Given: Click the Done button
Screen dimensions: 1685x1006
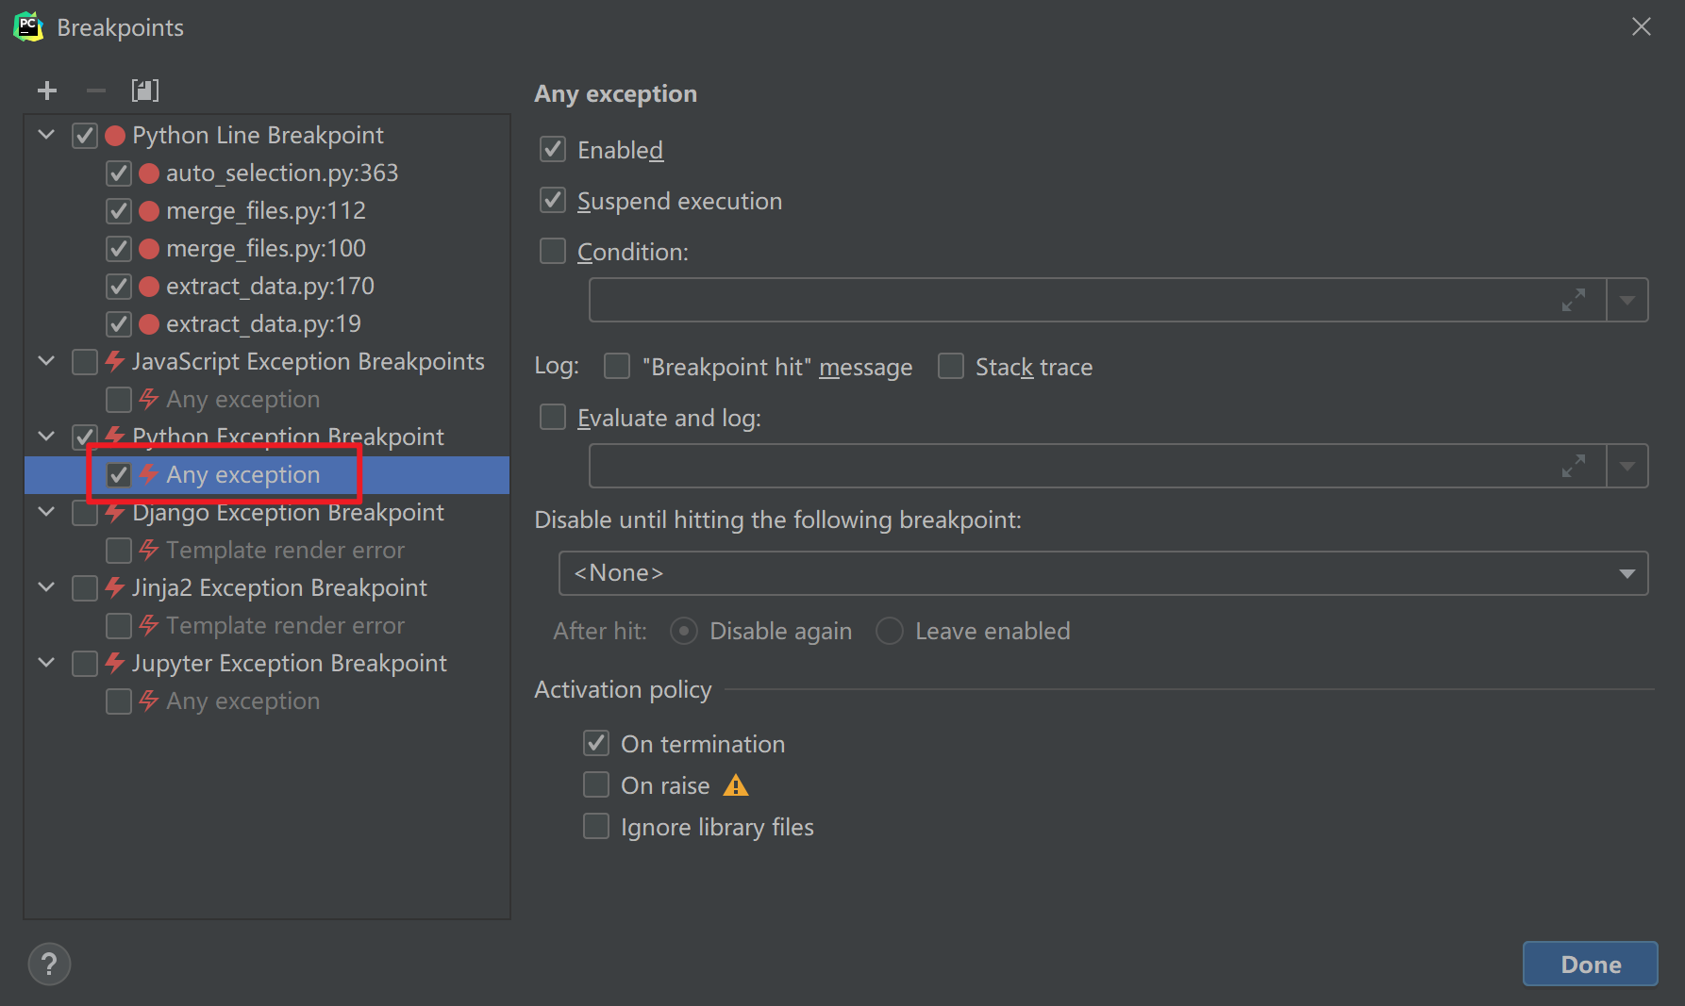Looking at the screenshot, I should point(1590,964).
